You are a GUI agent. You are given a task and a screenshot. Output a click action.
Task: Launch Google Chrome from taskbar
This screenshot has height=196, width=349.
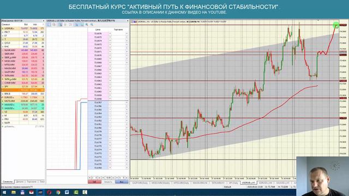coord(58,192)
